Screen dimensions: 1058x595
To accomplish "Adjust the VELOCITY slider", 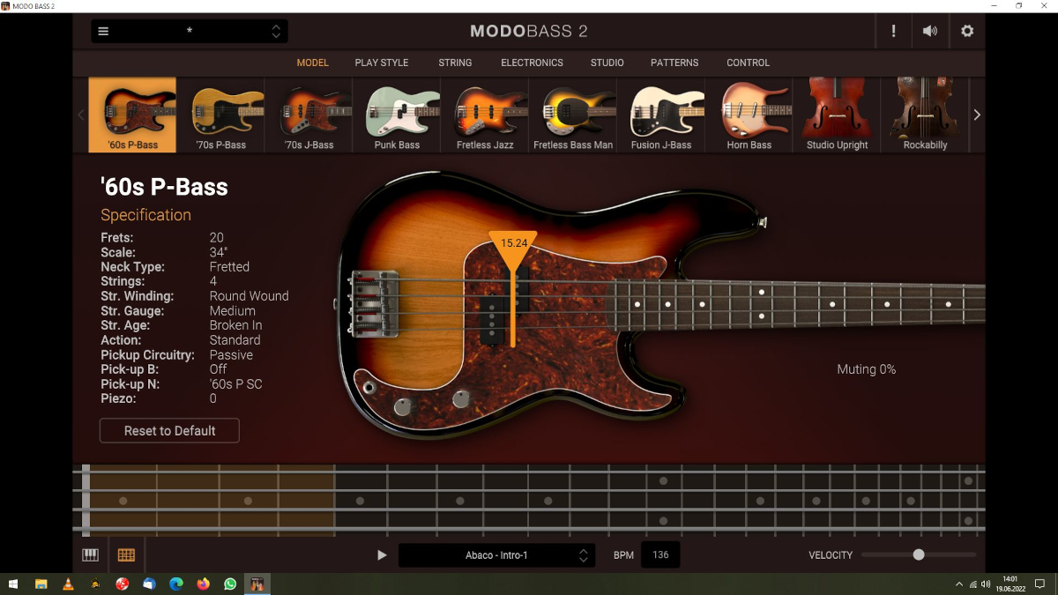I will tap(919, 554).
